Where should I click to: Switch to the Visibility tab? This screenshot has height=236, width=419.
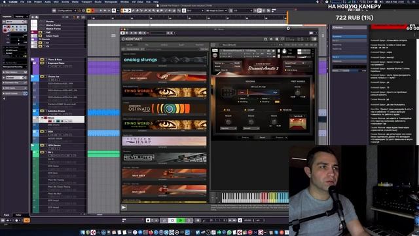pyautogui.click(x=19, y=16)
